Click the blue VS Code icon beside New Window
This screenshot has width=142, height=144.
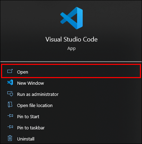point(10,82)
